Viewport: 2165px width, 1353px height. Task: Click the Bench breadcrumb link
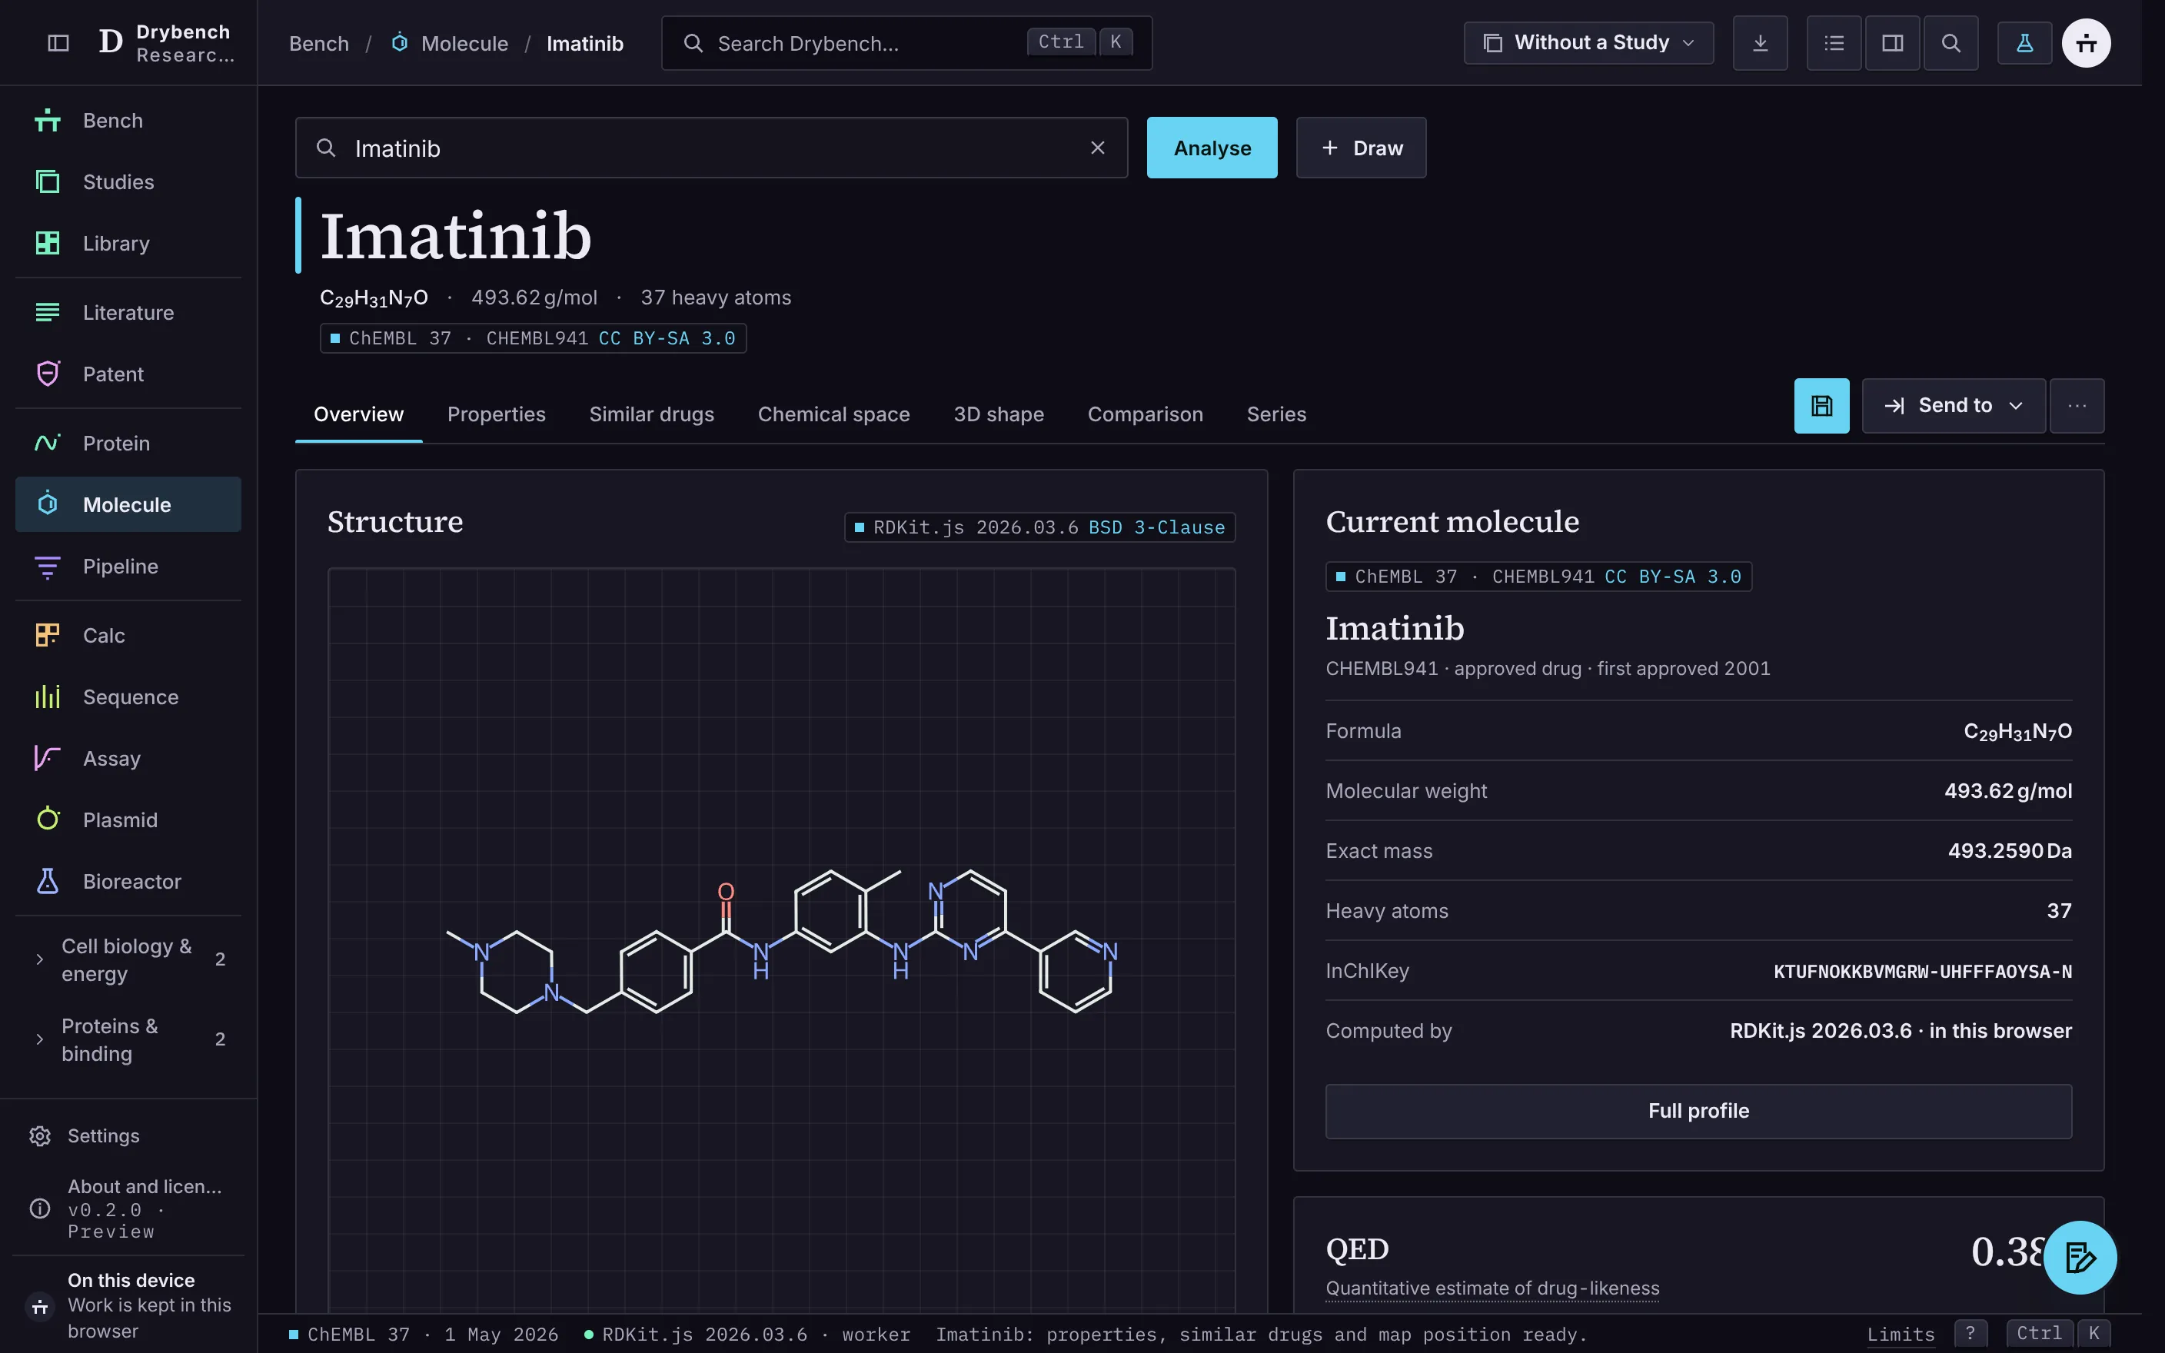point(318,43)
